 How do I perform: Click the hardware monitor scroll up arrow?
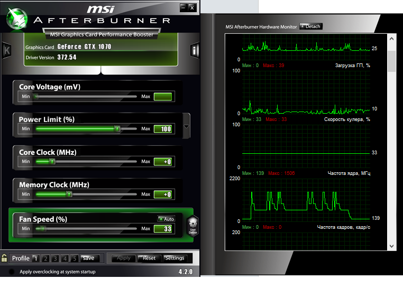(x=391, y=39)
